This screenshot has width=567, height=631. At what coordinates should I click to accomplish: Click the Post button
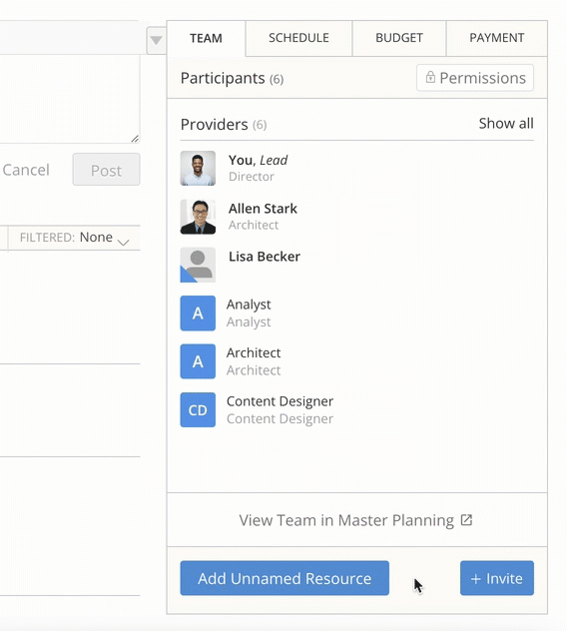(106, 170)
